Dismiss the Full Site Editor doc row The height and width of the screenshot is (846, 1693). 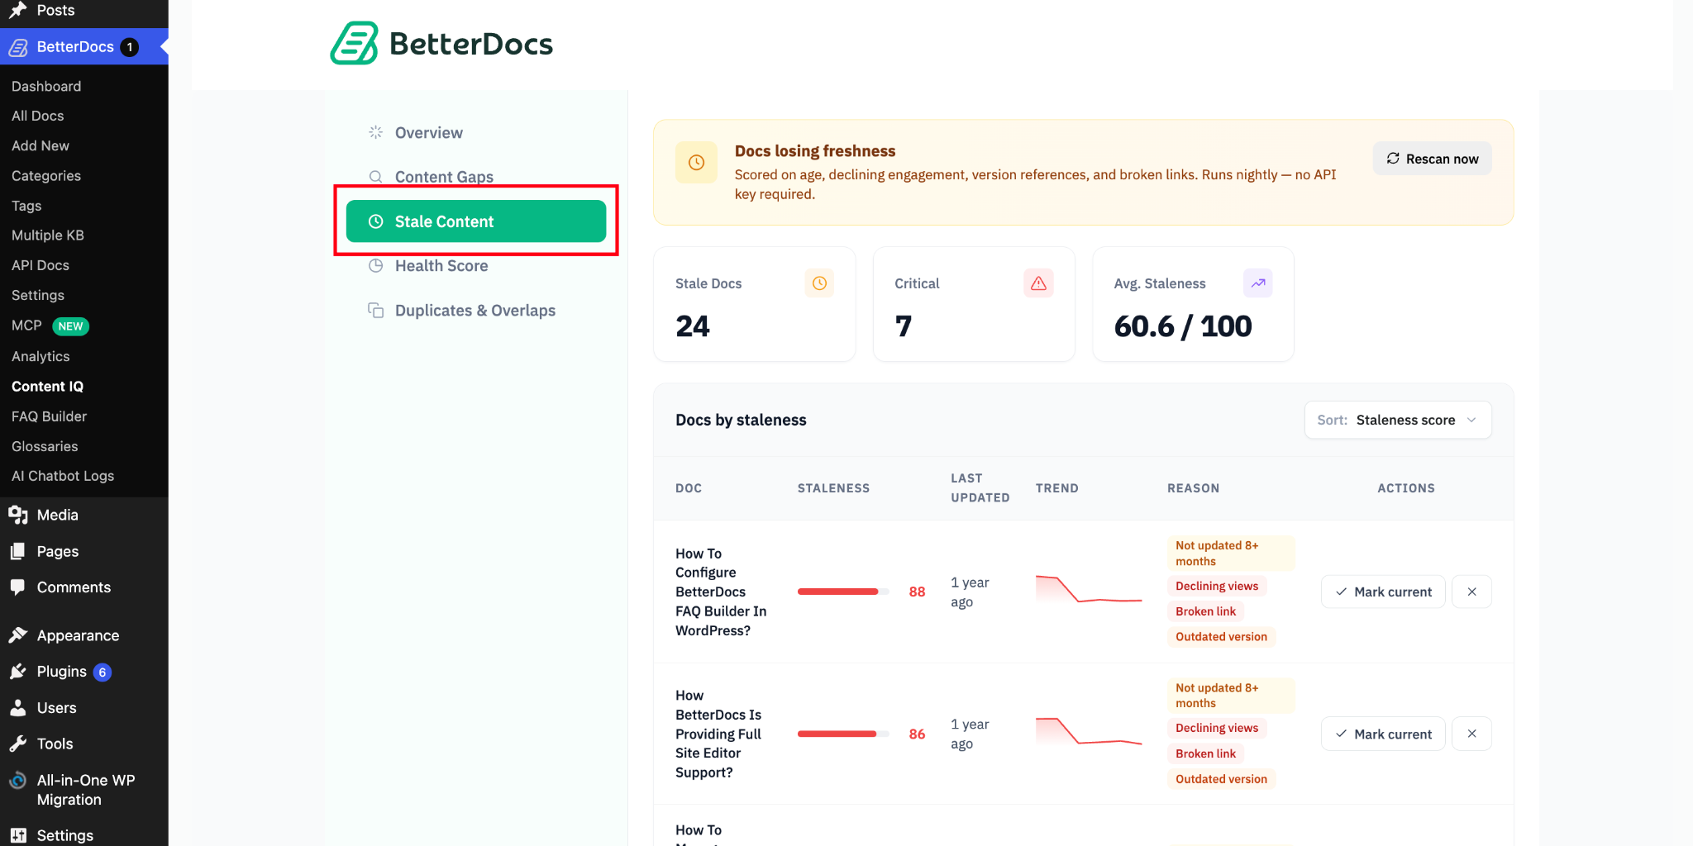pyautogui.click(x=1471, y=734)
